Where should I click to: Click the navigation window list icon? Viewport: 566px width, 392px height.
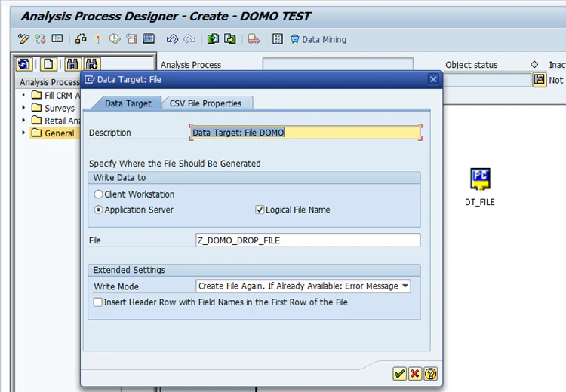tap(57, 38)
